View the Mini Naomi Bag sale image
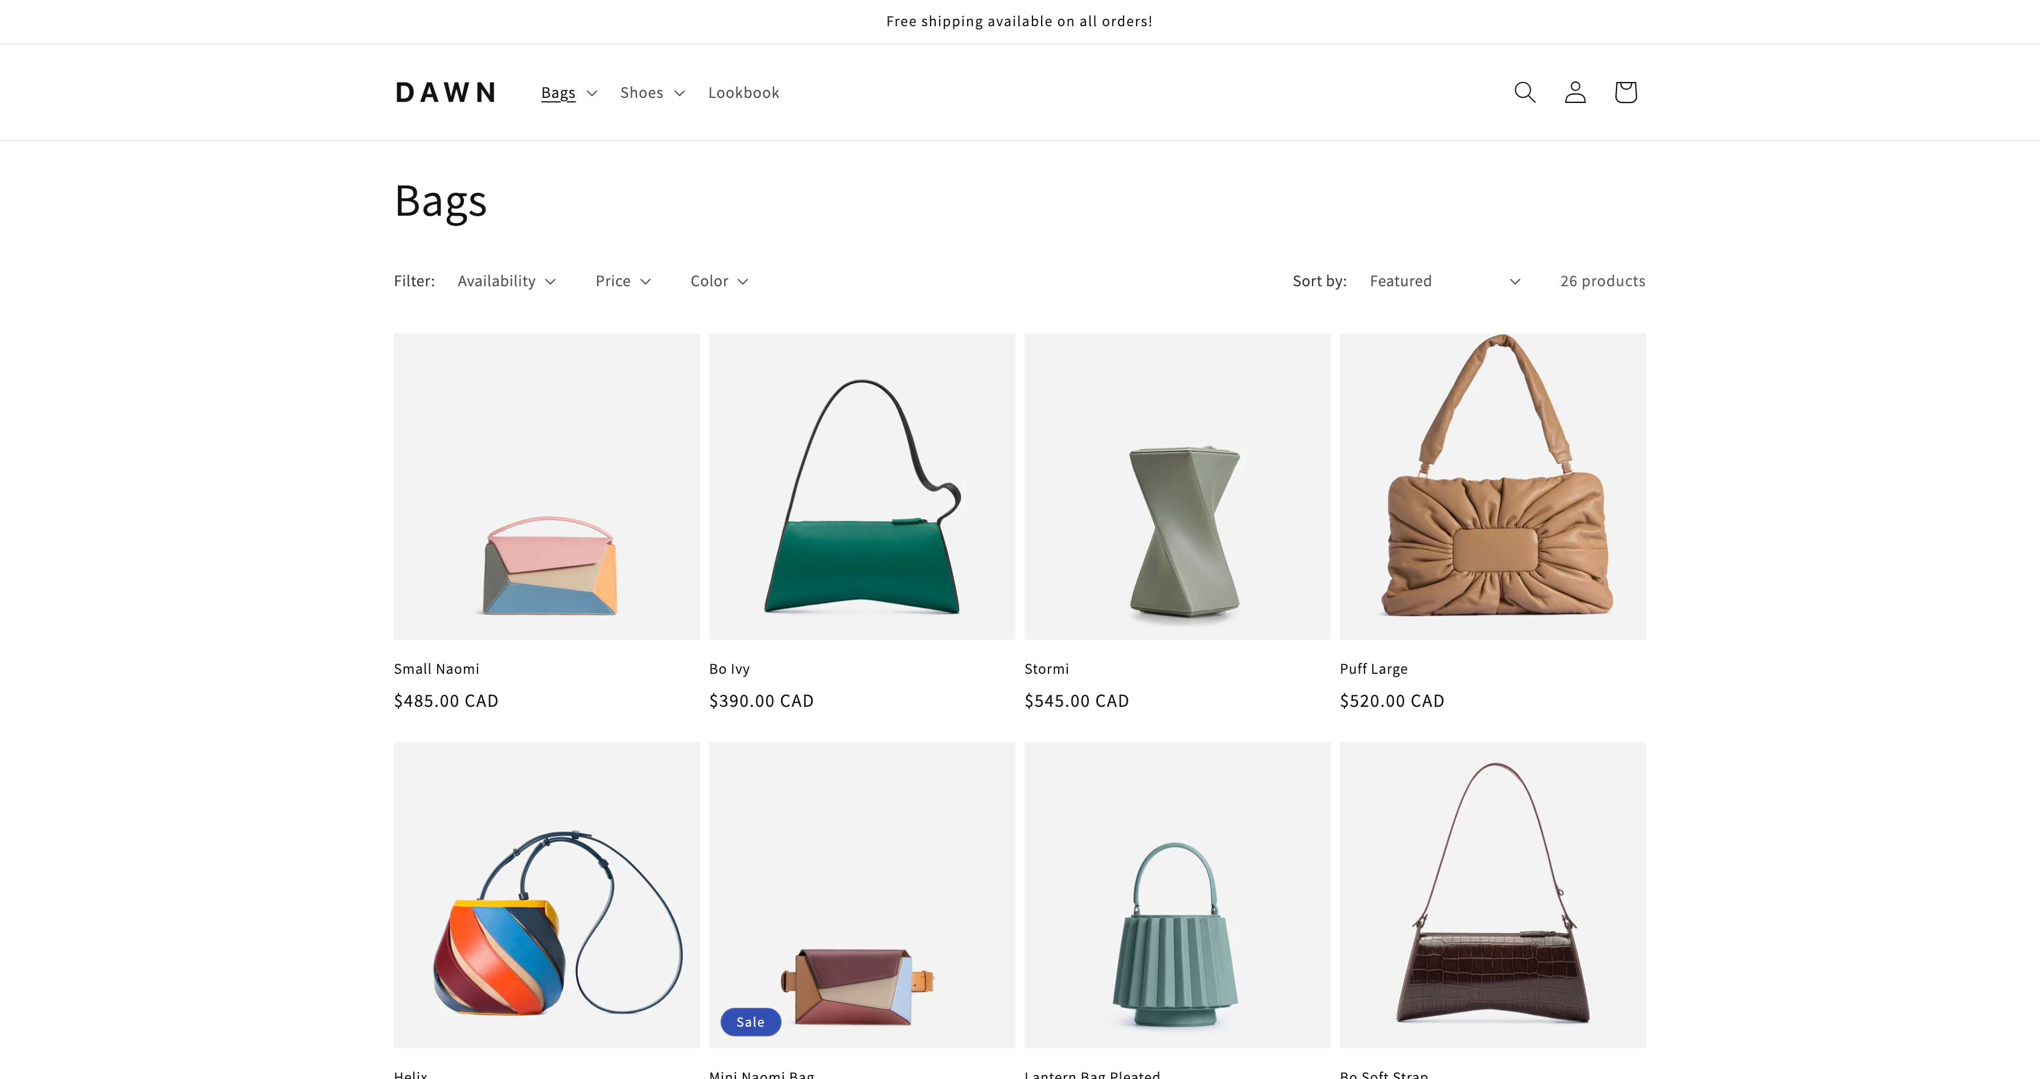Viewport: 2040px width, 1079px height. pos(862,895)
